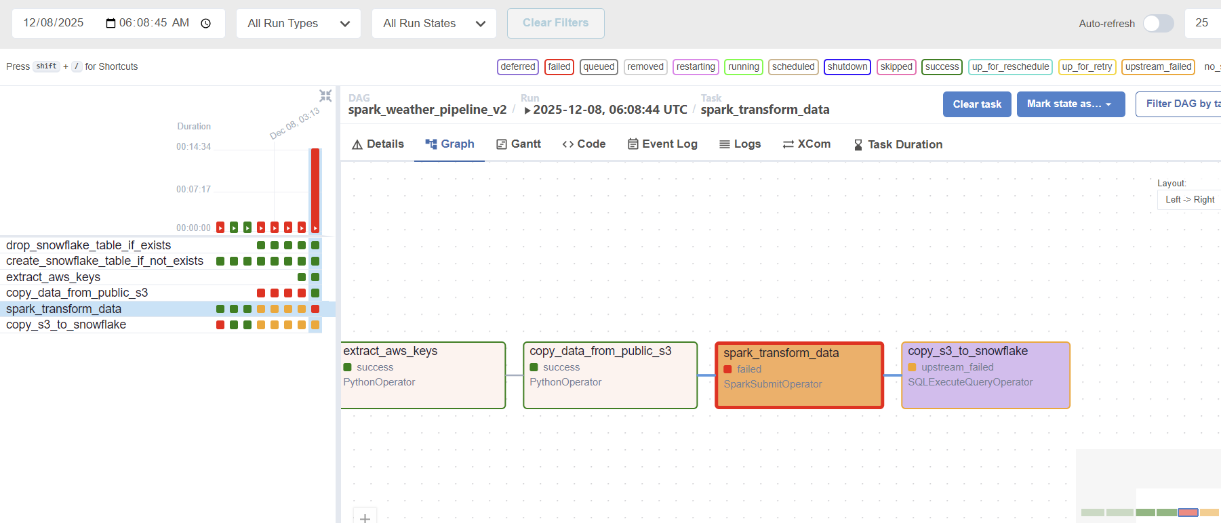Click the queued state legend badge
Image resolution: width=1221 pixels, height=523 pixels.
pyautogui.click(x=599, y=67)
